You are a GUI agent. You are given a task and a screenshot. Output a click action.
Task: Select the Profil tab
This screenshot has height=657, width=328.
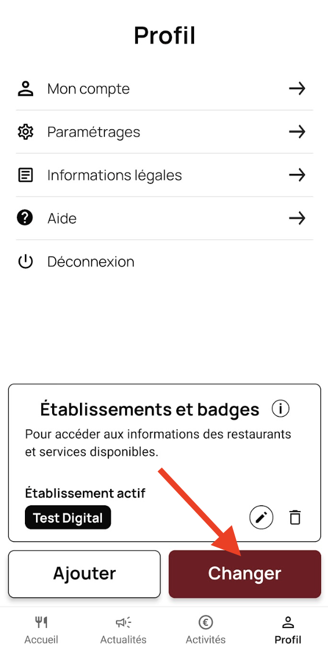288,630
